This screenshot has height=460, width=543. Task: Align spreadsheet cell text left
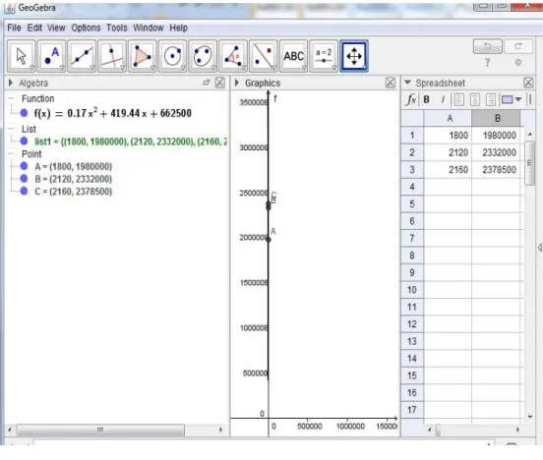458,100
